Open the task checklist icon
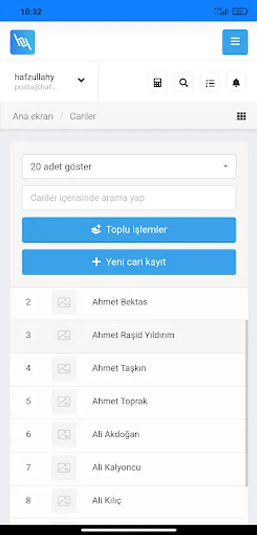This screenshot has height=535, width=257. click(x=210, y=82)
